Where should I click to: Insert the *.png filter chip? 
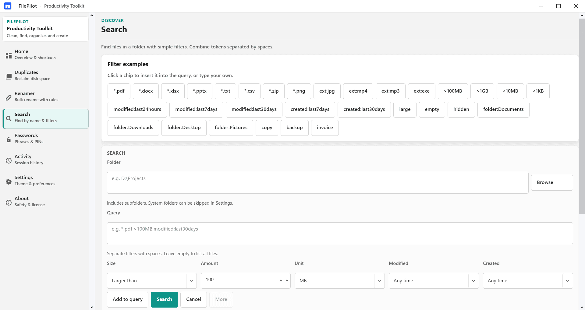(299, 91)
